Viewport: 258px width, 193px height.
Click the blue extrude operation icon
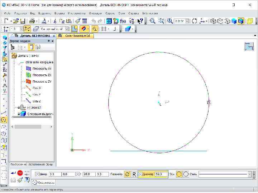click(128, 29)
